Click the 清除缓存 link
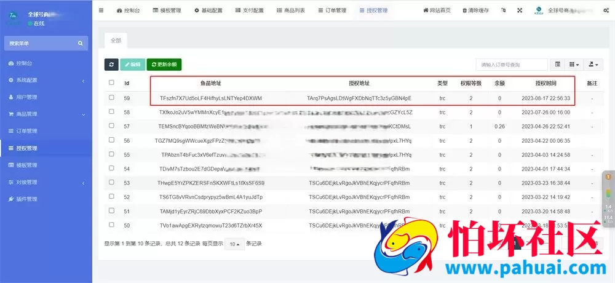Viewport: 615px width, 283px height. tap(475, 10)
